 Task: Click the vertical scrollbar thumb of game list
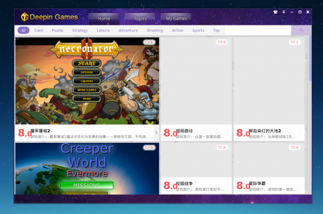point(310,59)
